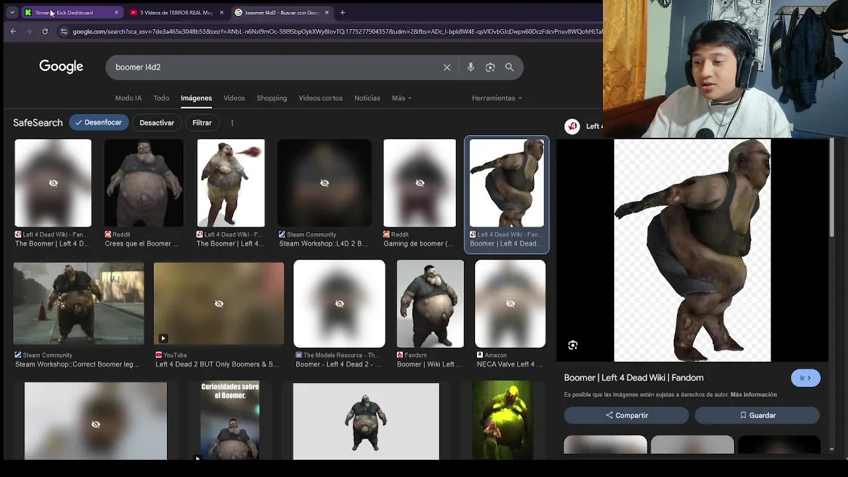The width and height of the screenshot is (848, 477).
Task: Open the large Boomer preview image
Action: pyautogui.click(x=692, y=250)
